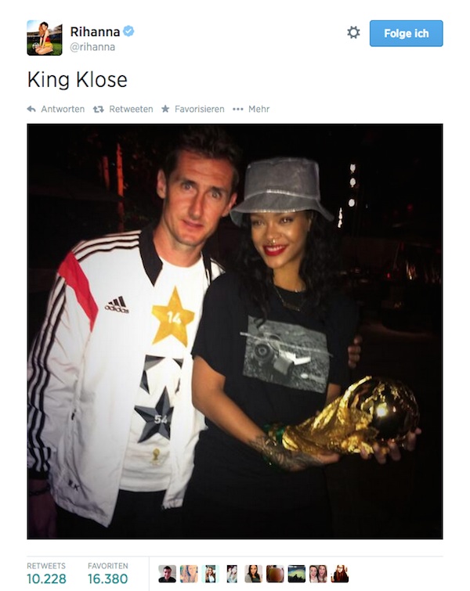Click the Retweeten label

(131, 110)
